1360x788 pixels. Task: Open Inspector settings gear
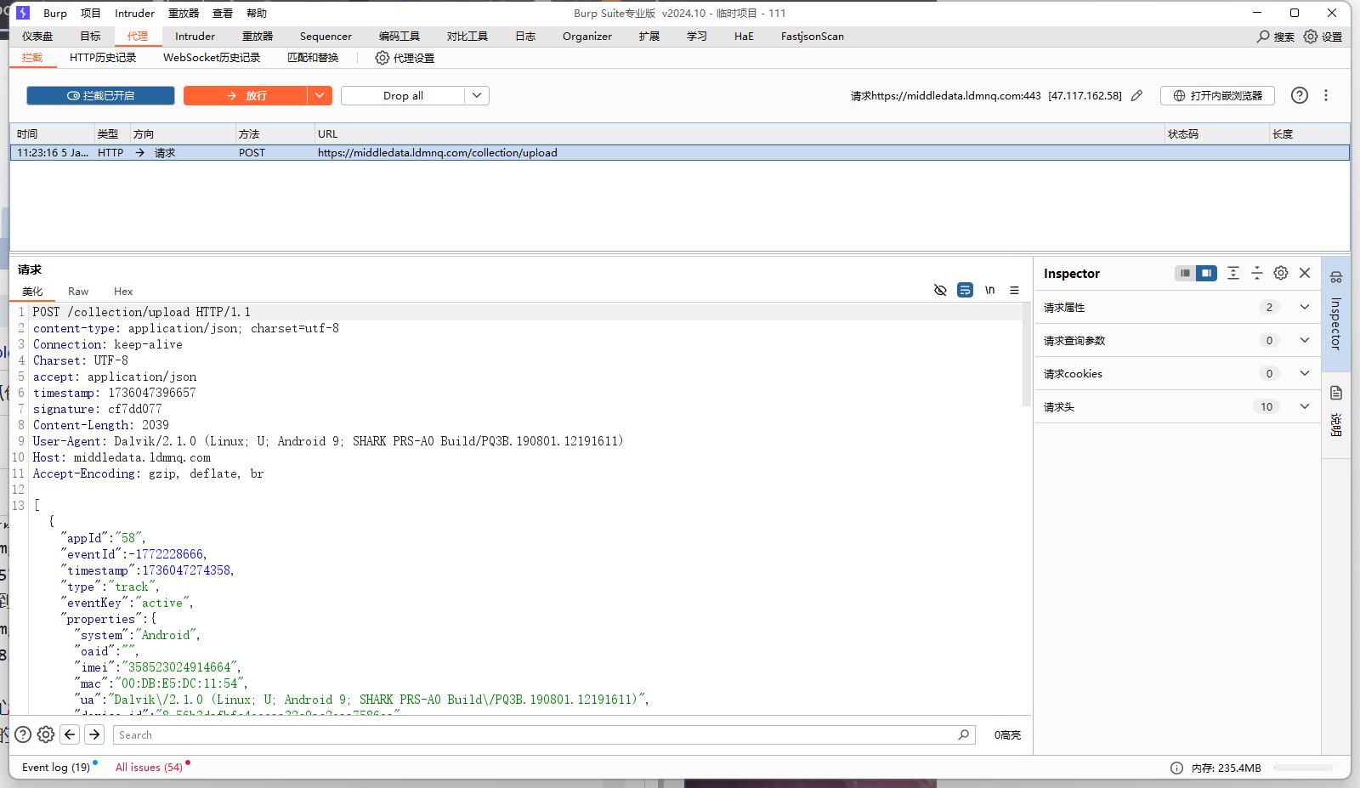tap(1281, 273)
